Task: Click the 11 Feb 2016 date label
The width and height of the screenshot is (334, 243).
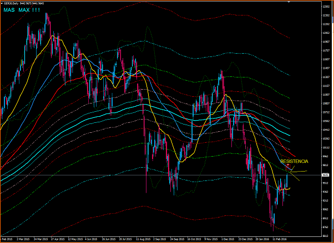Action: pos(279,239)
